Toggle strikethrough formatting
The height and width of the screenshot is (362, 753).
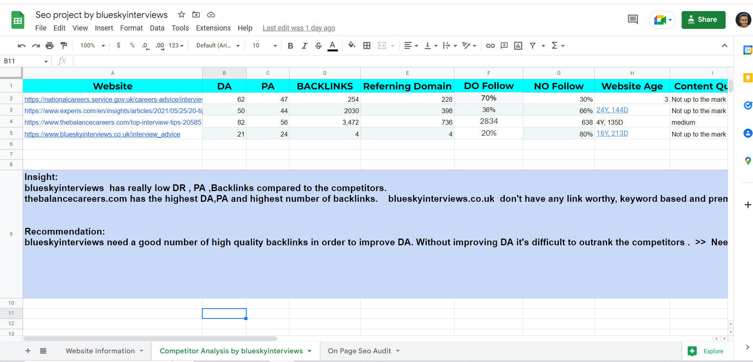point(318,46)
